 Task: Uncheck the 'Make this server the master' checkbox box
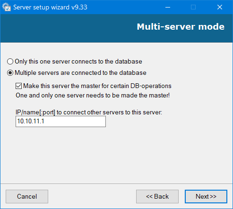pyautogui.click(x=18, y=86)
